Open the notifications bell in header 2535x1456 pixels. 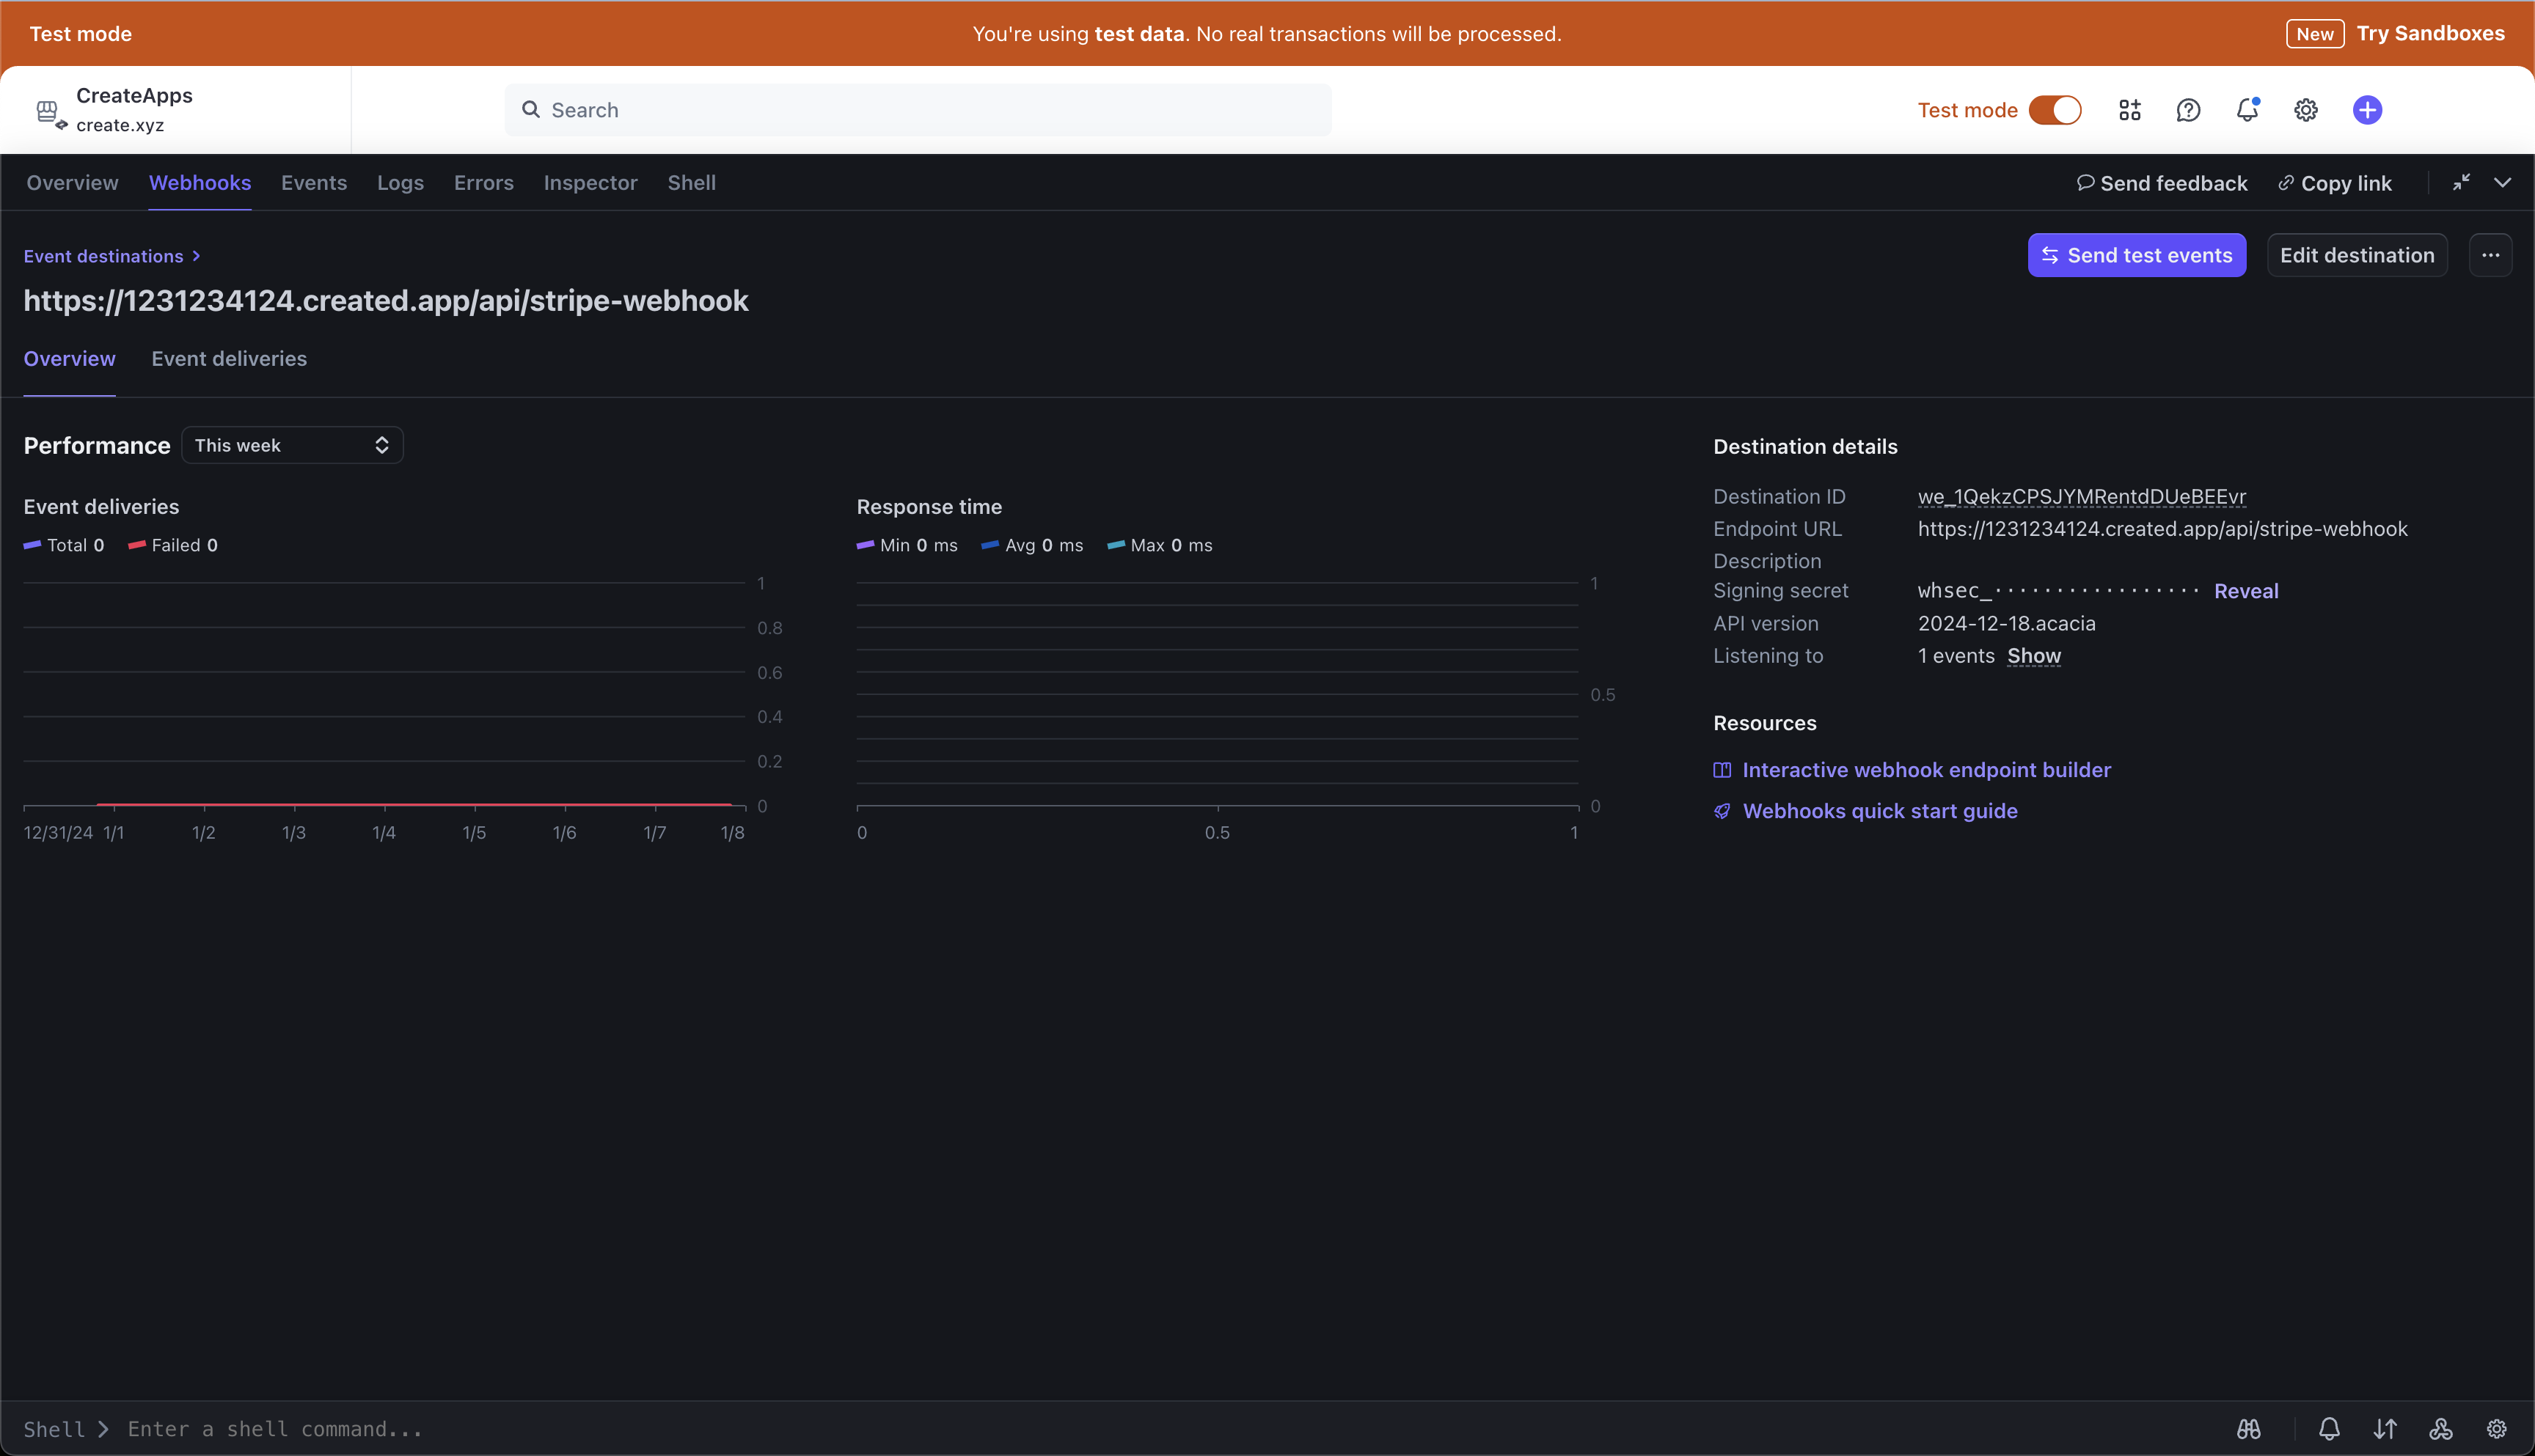tap(2247, 110)
